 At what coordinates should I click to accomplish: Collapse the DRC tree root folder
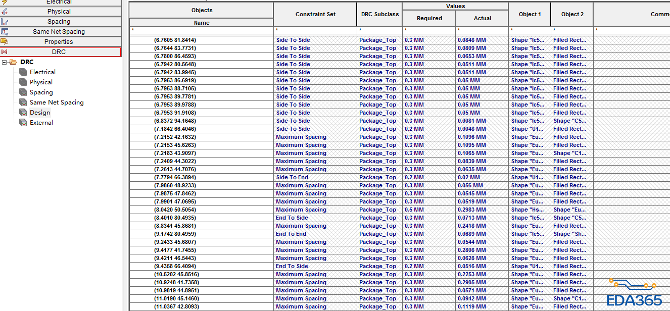tap(5, 62)
